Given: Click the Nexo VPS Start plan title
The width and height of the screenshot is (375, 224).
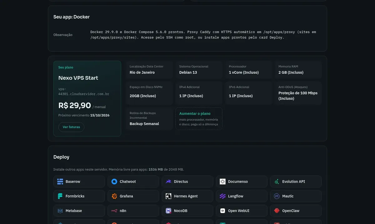Looking at the screenshot, I should pos(78,78).
